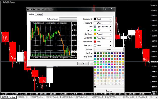158x99 pixels.
Task: Pick the pure red swatch in palette
Action: [x=115, y=64]
